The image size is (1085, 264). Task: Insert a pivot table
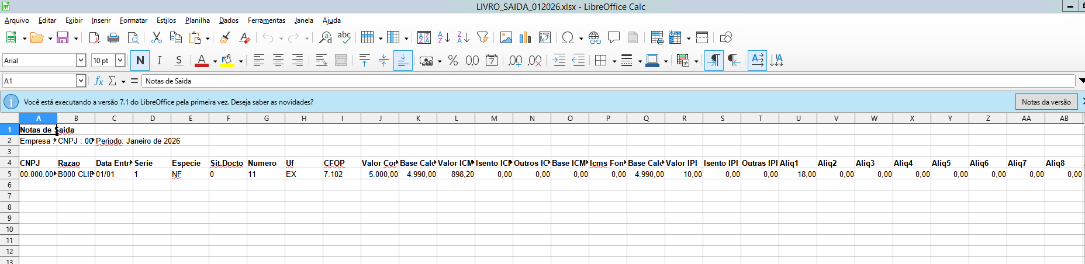coord(545,38)
